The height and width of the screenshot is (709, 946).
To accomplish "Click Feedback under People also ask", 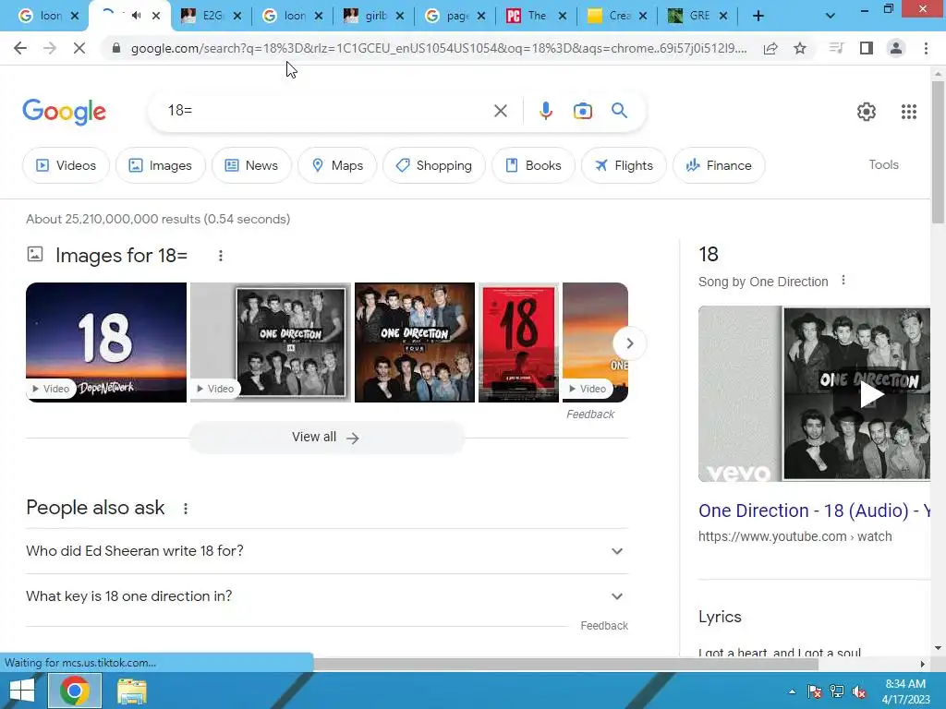I will click(604, 626).
